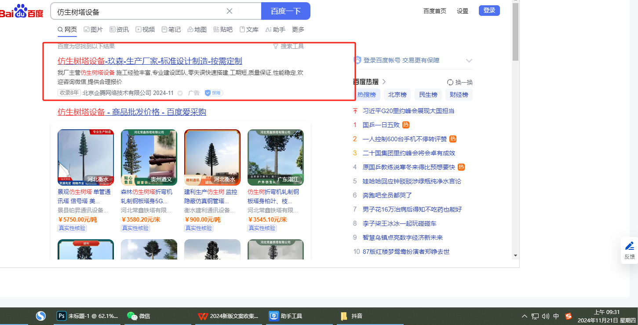Image resolution: width=638 pixels, height=325 pixels.
Task: Click the 搜索工具 filter icon
Action: tap(276, 46)
